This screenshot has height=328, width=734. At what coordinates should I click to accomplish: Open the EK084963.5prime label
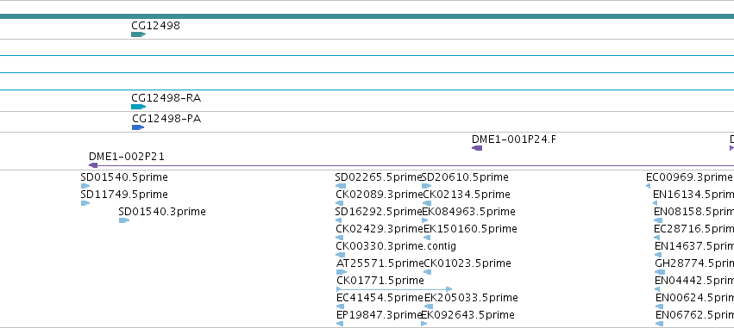468,212
